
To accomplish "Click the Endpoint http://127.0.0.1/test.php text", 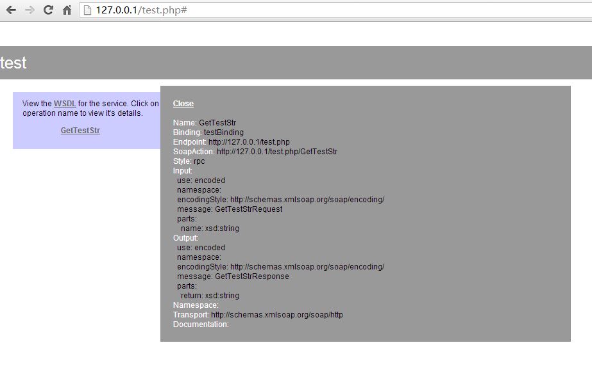I will point(232,141).
